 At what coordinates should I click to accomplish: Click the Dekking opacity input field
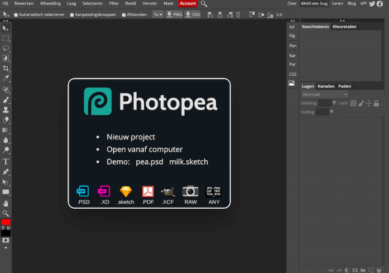(x=325, y=102)
